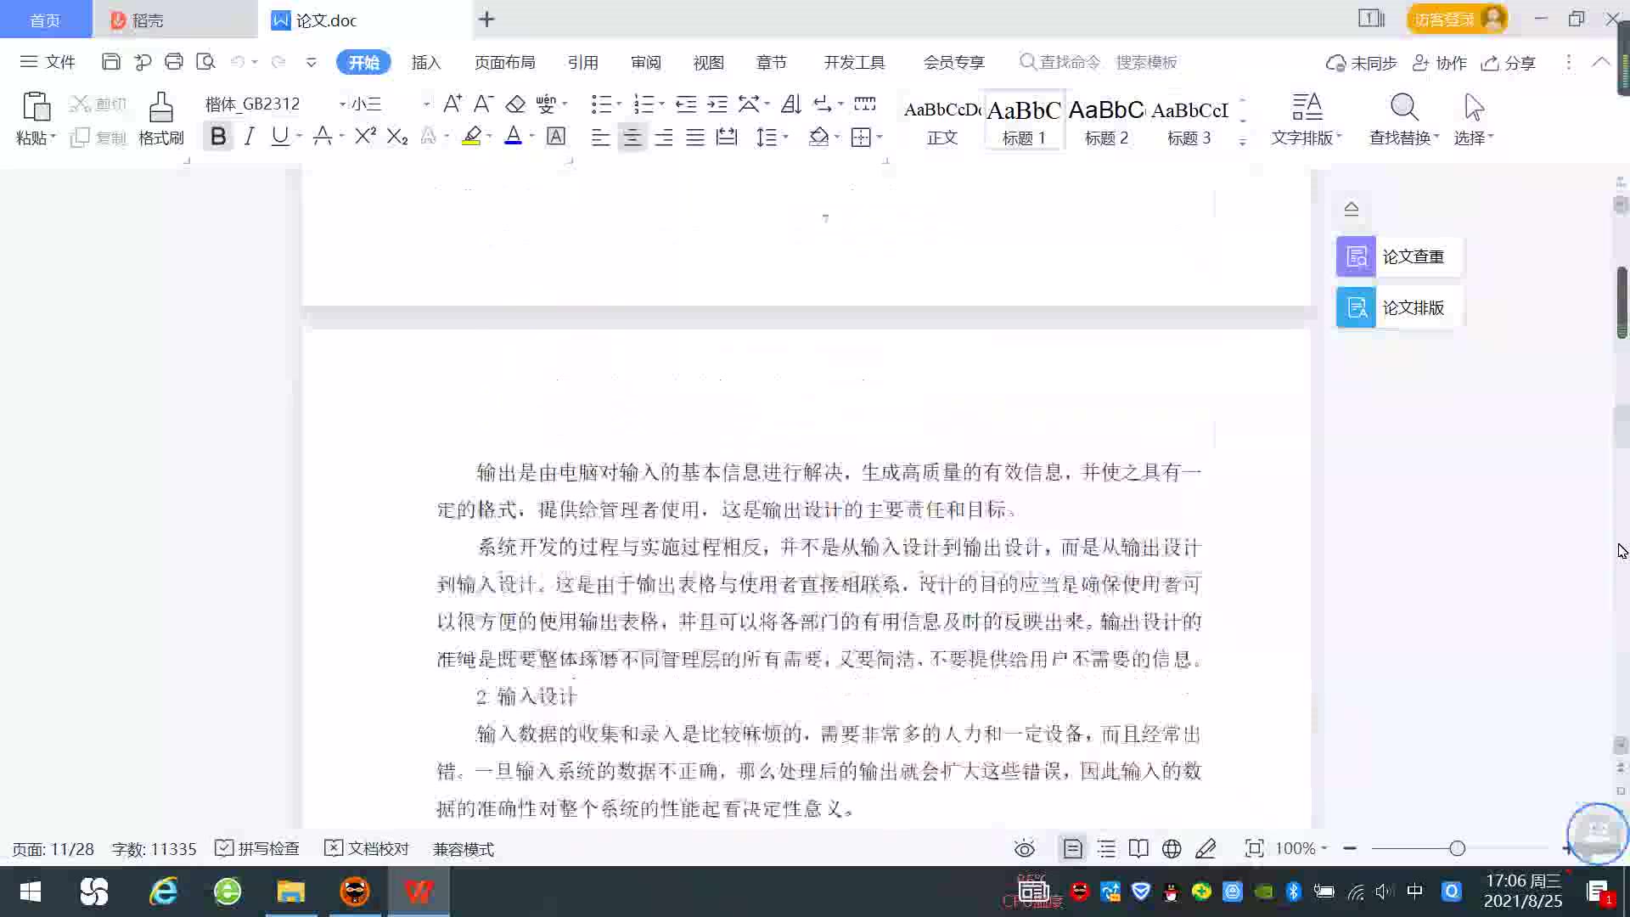Click the Save document icon
The width and height of the screenshot is (1630, 917).
110,62
